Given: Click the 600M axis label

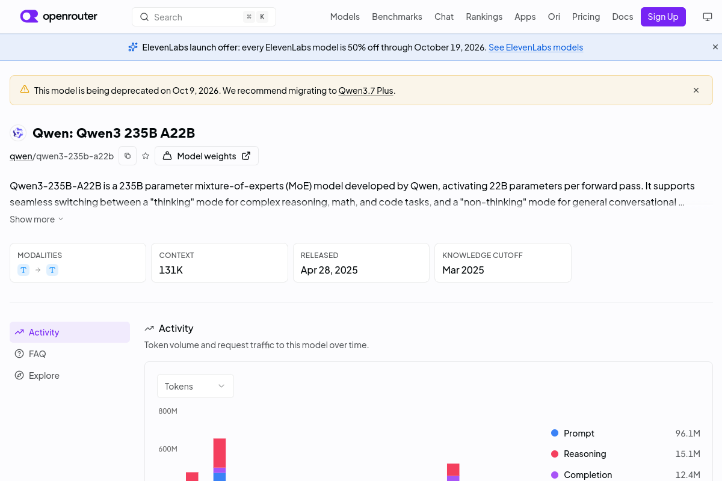Looking at the screenshot, I should (168, 449).
